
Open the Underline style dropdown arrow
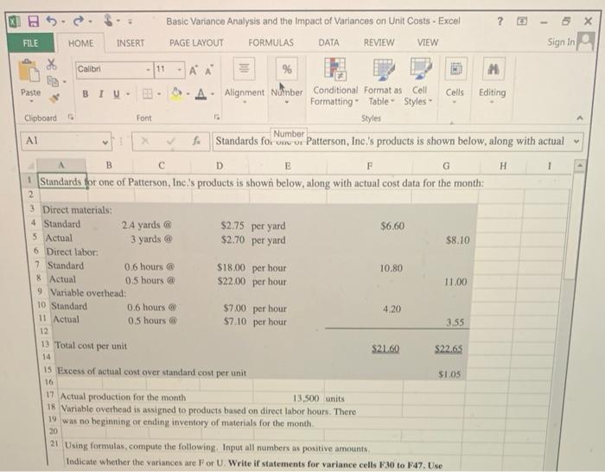click(x=127, y=94)
